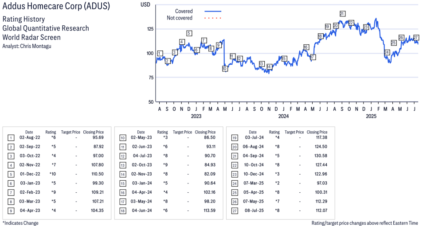Click chart marker 24 near March 2025
The width and height of the screenshot is (423, 226).
tap(387, 52)
